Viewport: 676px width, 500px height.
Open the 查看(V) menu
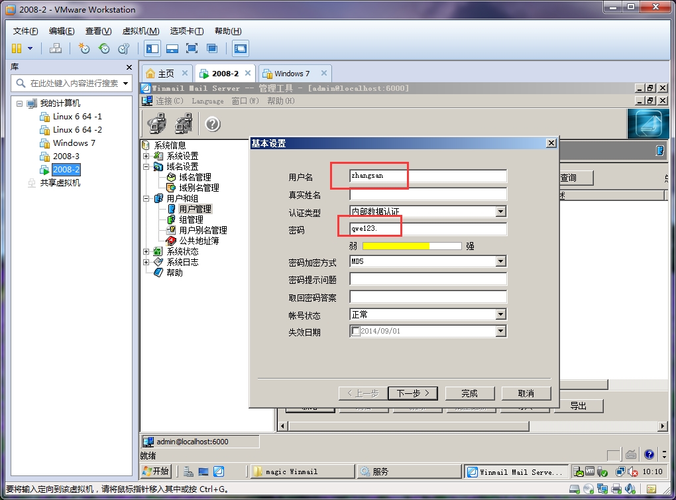(x=98, y=31)
